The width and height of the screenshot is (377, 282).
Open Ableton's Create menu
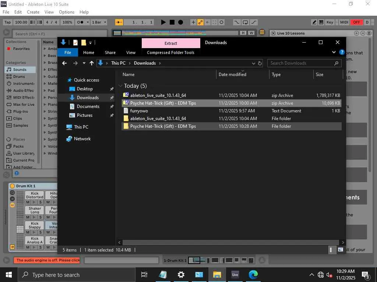pyautogui.click(x=33, y=12)
